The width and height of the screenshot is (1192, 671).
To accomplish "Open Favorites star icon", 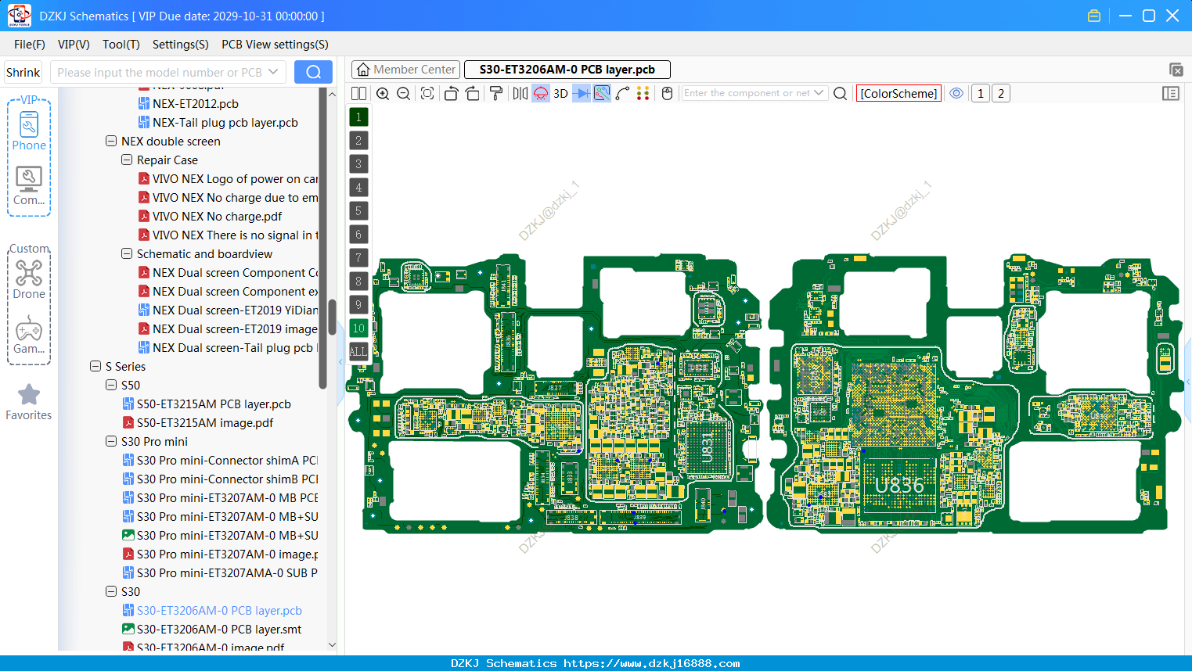I will [29, 402].
